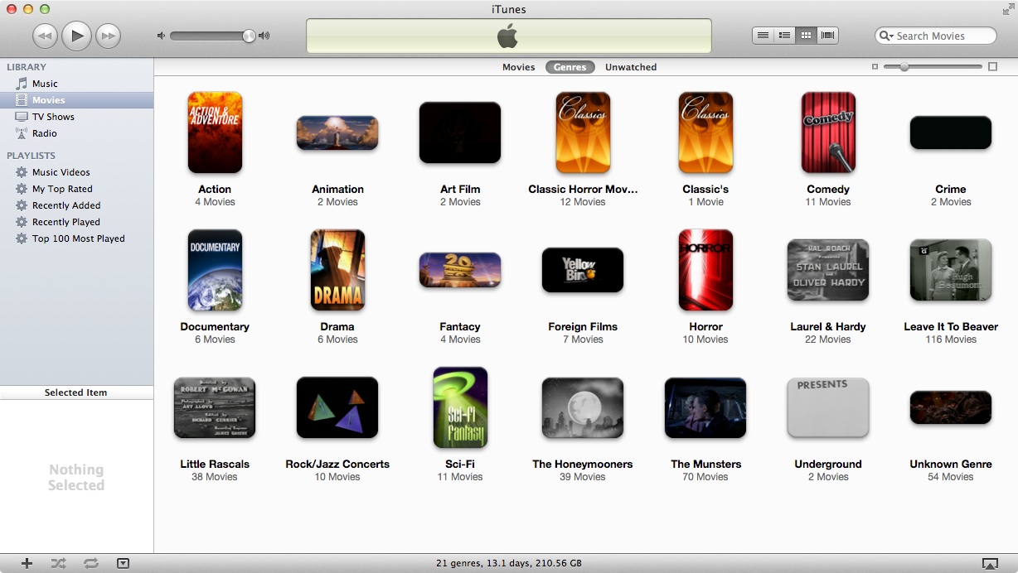The image size is (1018, 573).
Task: Click the '116 Movies' count text
Action: tap(951, 339)
